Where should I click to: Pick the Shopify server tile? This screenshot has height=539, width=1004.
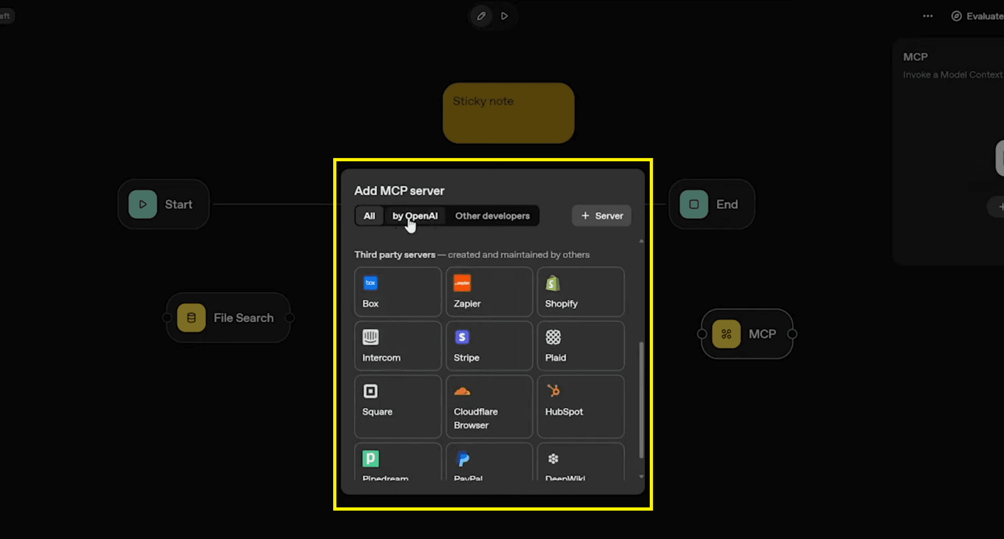[580, 292]
